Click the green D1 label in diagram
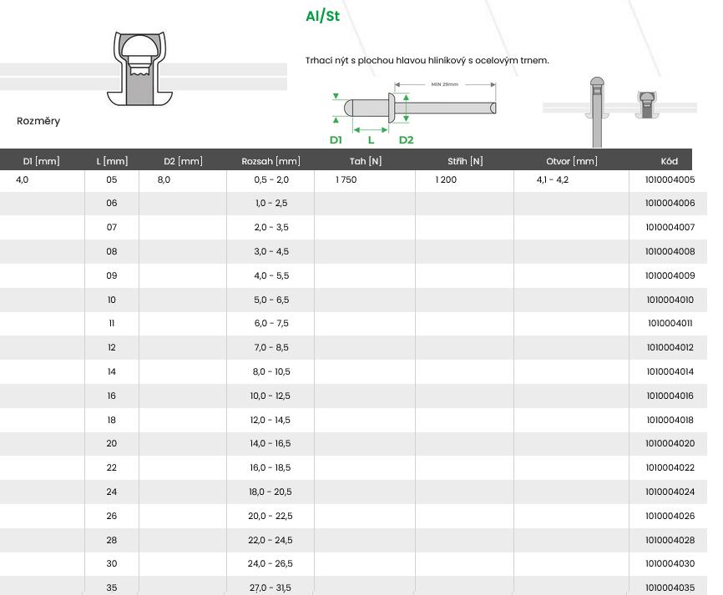Image resolution: width=723 pixels, height=595 pixels. click(x=336, y=140)
